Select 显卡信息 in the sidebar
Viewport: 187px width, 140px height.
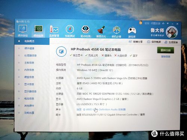click(x=29, y=84)
